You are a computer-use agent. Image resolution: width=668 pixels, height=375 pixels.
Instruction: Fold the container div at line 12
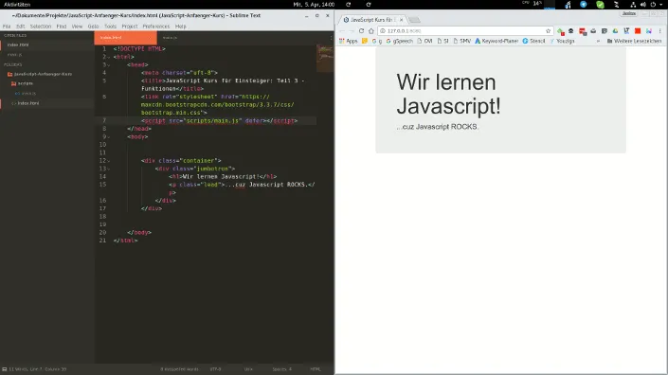(x=109, y=161)
